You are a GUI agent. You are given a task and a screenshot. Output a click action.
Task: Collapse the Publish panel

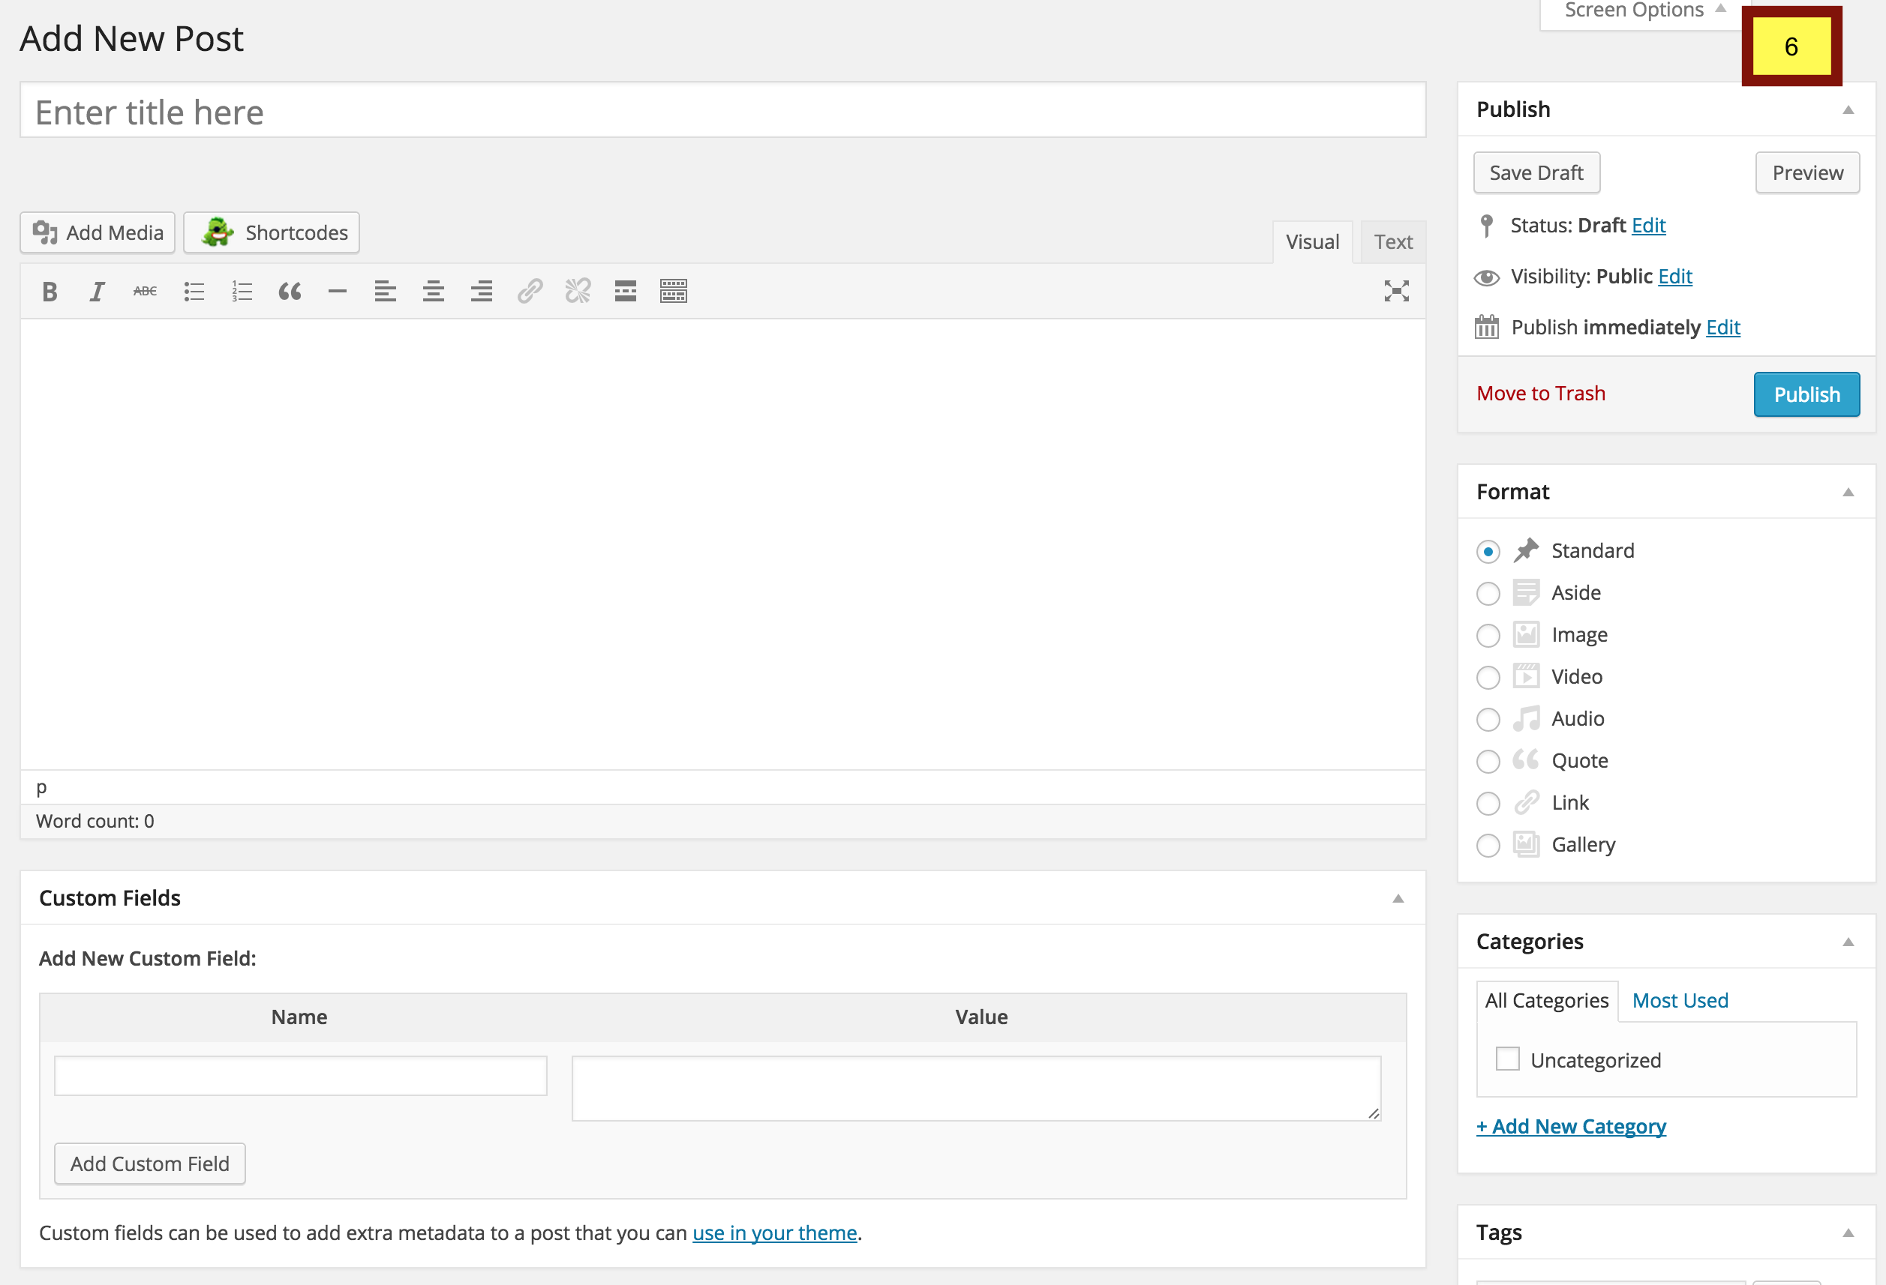(1848, 110)
